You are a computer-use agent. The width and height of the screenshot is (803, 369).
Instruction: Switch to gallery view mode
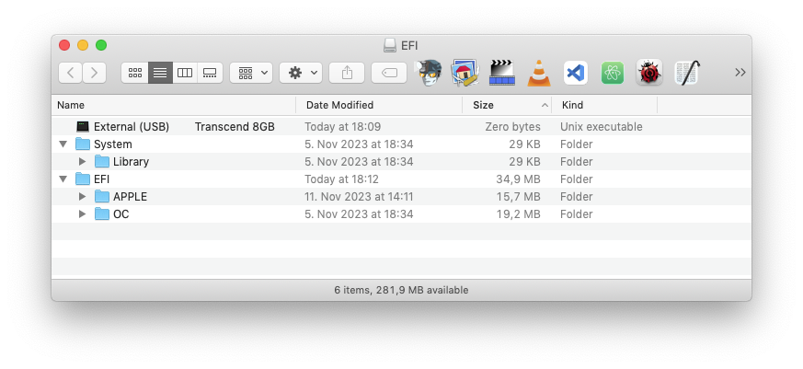tap(210, 73)
